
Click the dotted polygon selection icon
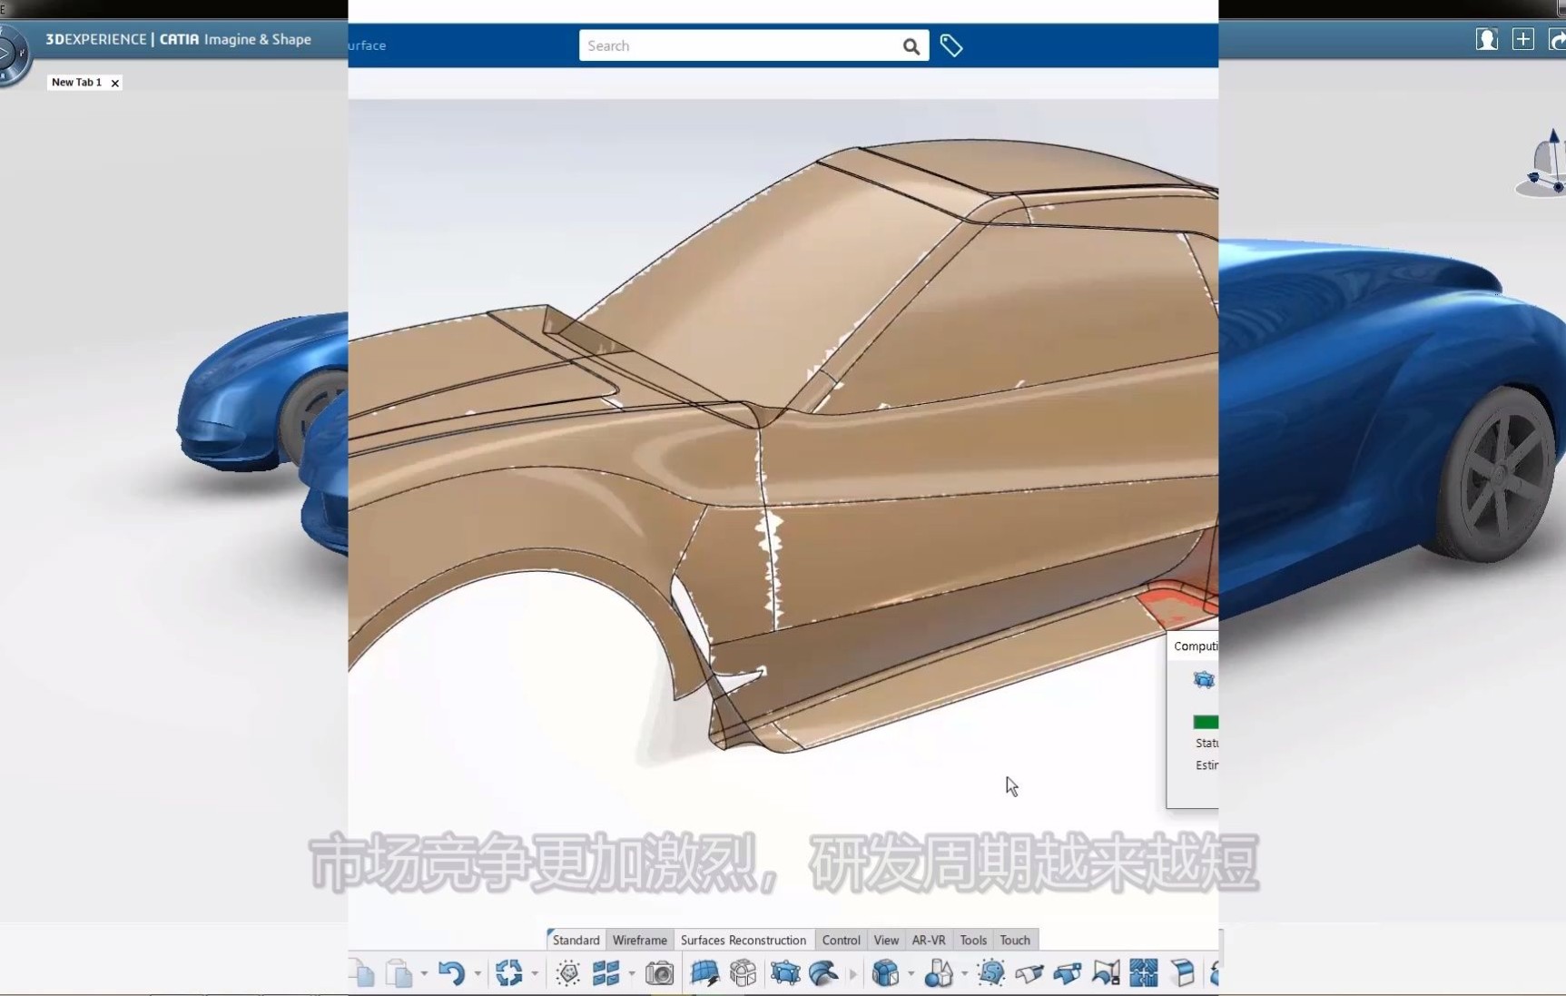568,973
